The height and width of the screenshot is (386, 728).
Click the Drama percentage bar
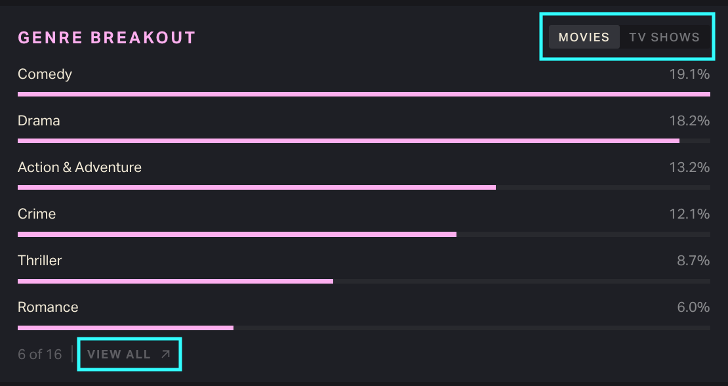[x=348, y=141]
